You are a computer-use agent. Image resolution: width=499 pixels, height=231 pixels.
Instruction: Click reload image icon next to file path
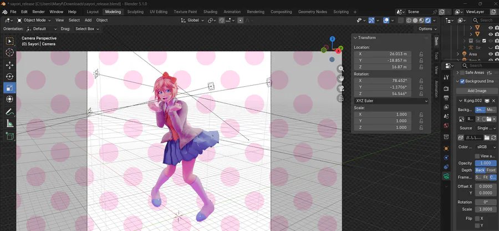click(493, 138)
